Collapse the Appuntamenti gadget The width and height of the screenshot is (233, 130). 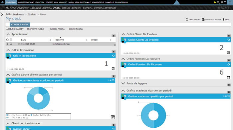click(x=8, y=34)
